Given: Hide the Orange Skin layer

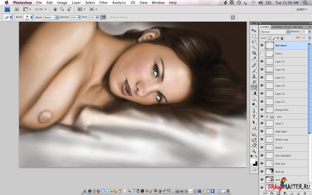Looking at the screenshot, I should [x=262, y=110].
